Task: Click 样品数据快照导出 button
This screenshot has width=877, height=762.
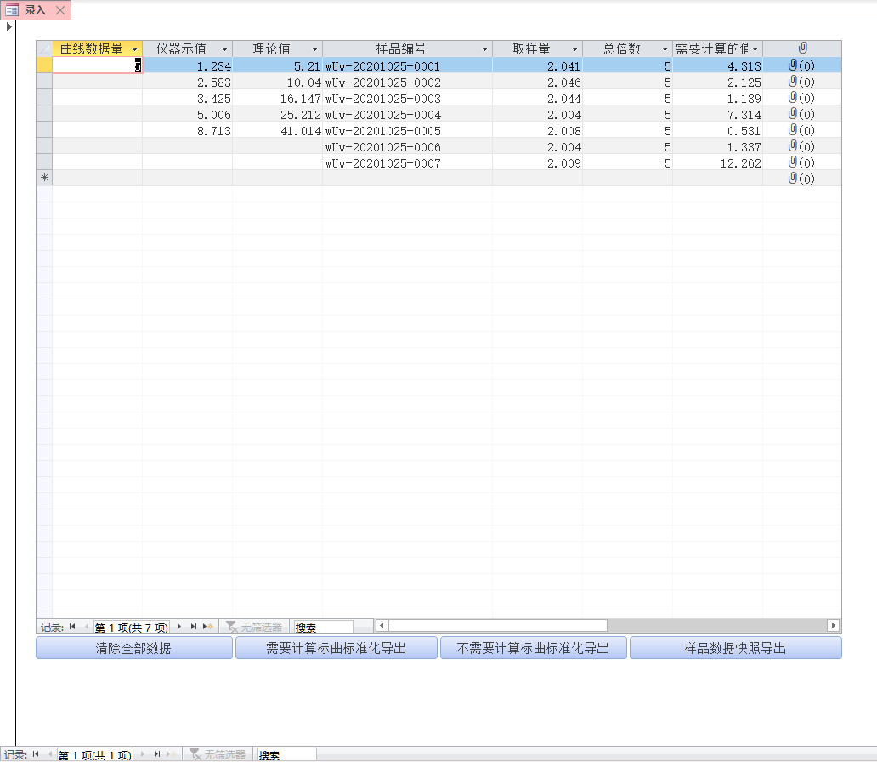Action: (x=735, y=648)
